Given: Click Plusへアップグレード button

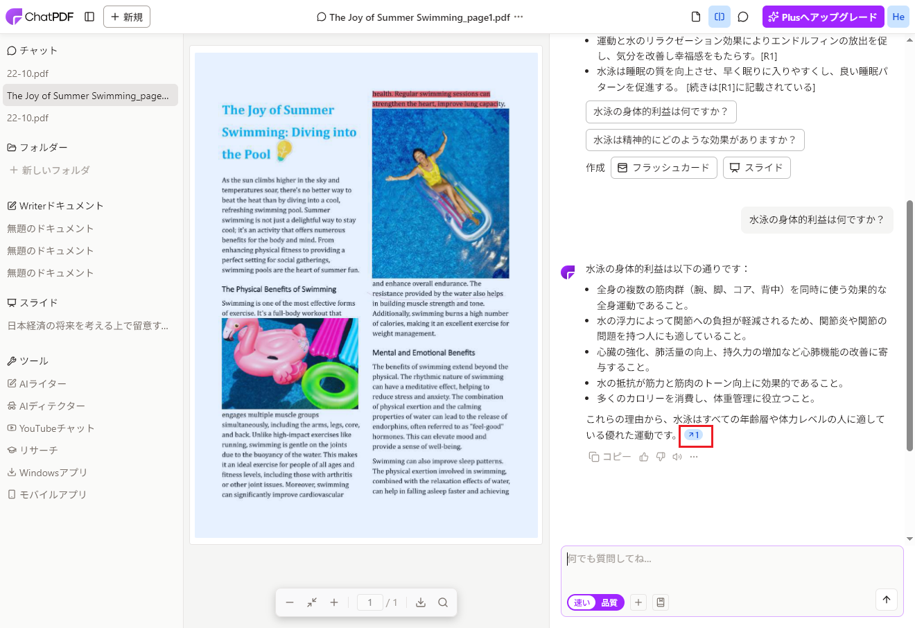Looking at the screenshot, I should click(x=824, y=17).
